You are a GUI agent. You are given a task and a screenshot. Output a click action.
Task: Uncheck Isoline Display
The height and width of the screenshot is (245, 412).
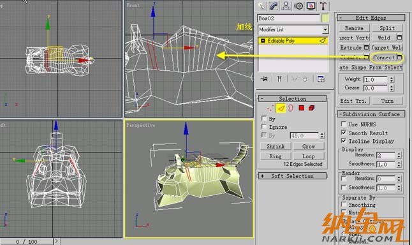tap(343, 141)
